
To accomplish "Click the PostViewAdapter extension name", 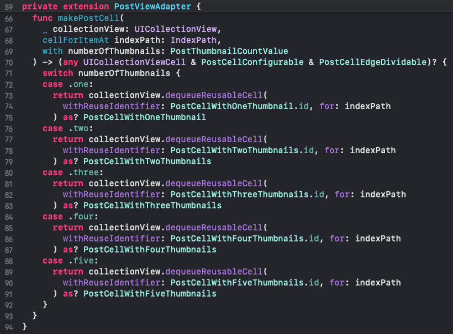I will click(x=152, y=7).
